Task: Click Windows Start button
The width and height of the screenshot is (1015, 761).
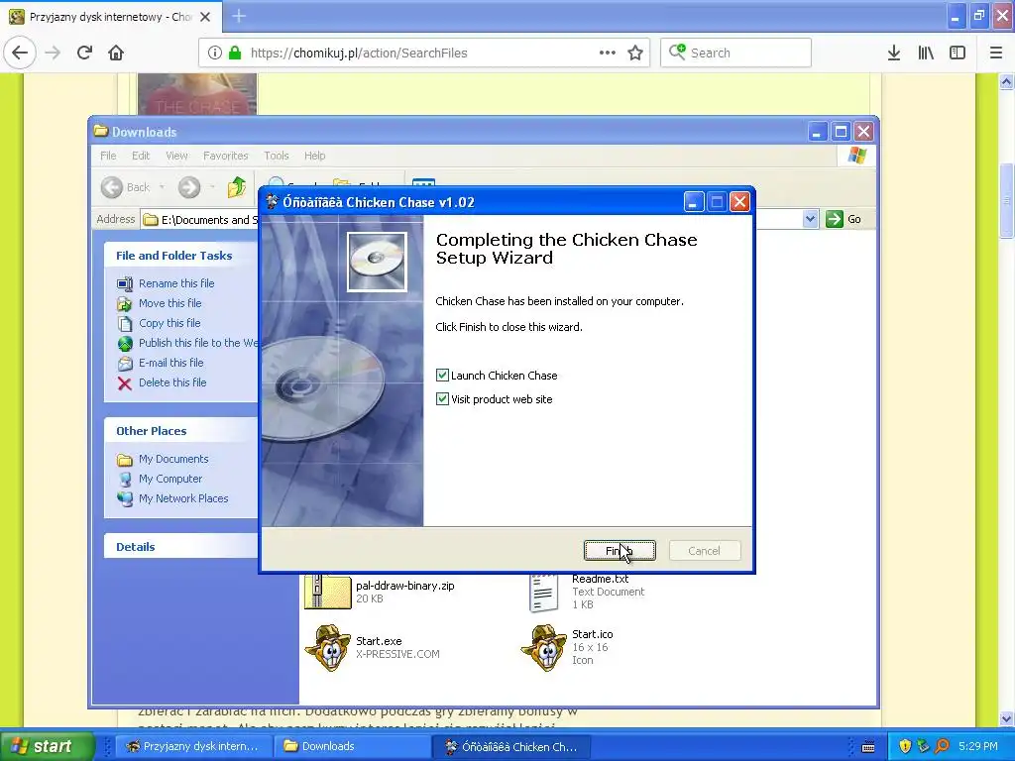Action: tap(46, 746)
